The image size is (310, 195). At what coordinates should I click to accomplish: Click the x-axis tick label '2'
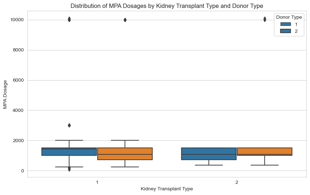point(237,182)
